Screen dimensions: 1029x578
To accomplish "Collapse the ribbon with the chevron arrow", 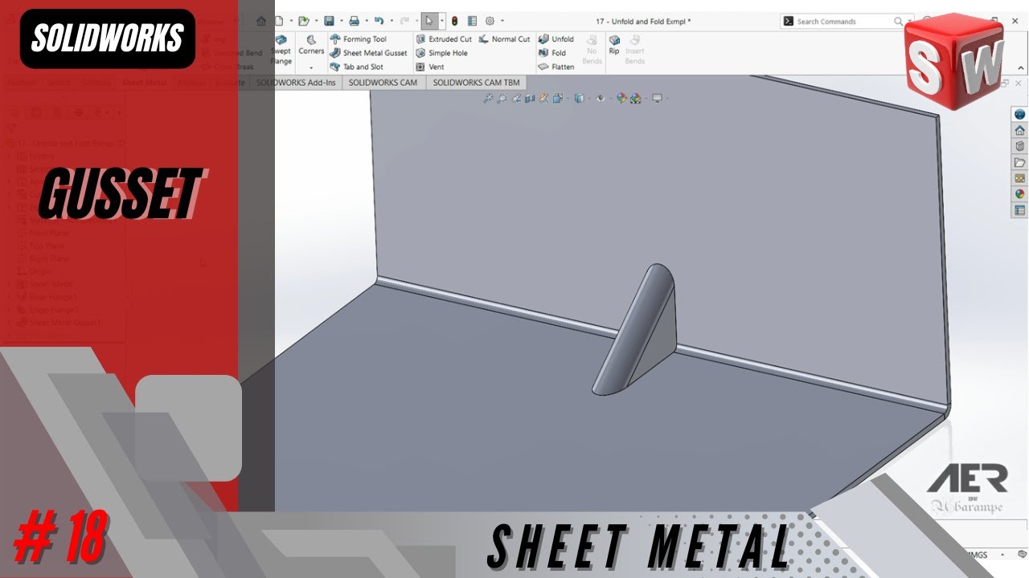I will pyautogui.click(x=1021, y=68).
